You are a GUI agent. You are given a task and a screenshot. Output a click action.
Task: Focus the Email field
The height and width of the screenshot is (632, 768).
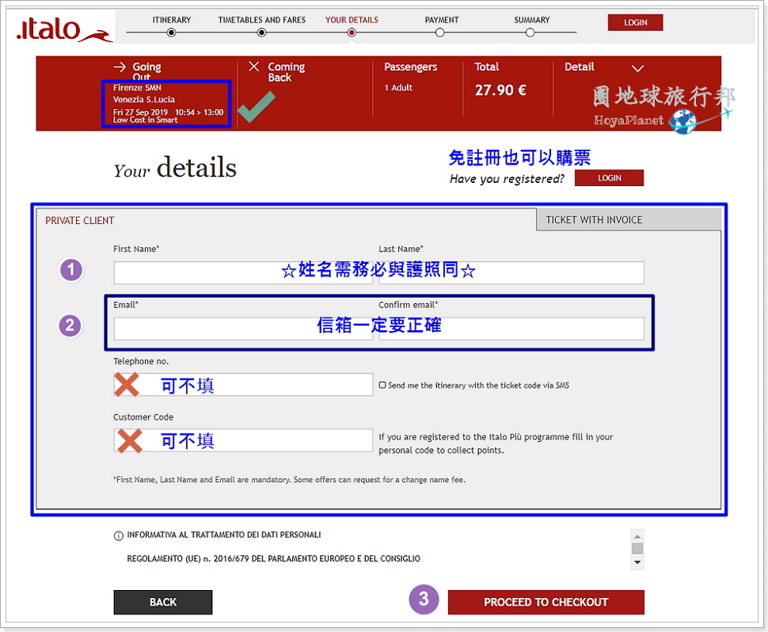point(243,328)
